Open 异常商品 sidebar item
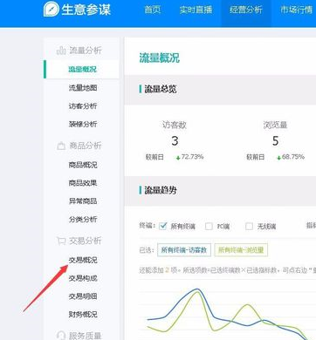This screenshot has height=340, width=316. (83, 201)
